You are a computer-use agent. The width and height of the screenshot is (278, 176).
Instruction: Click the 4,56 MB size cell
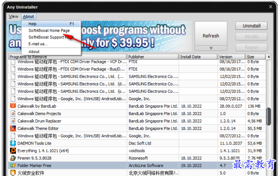(x=255, y=121)
